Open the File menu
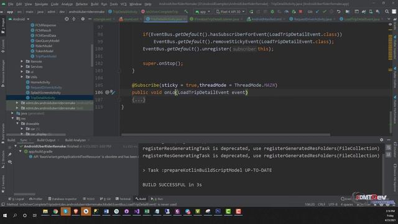 (x=11, y=4)
